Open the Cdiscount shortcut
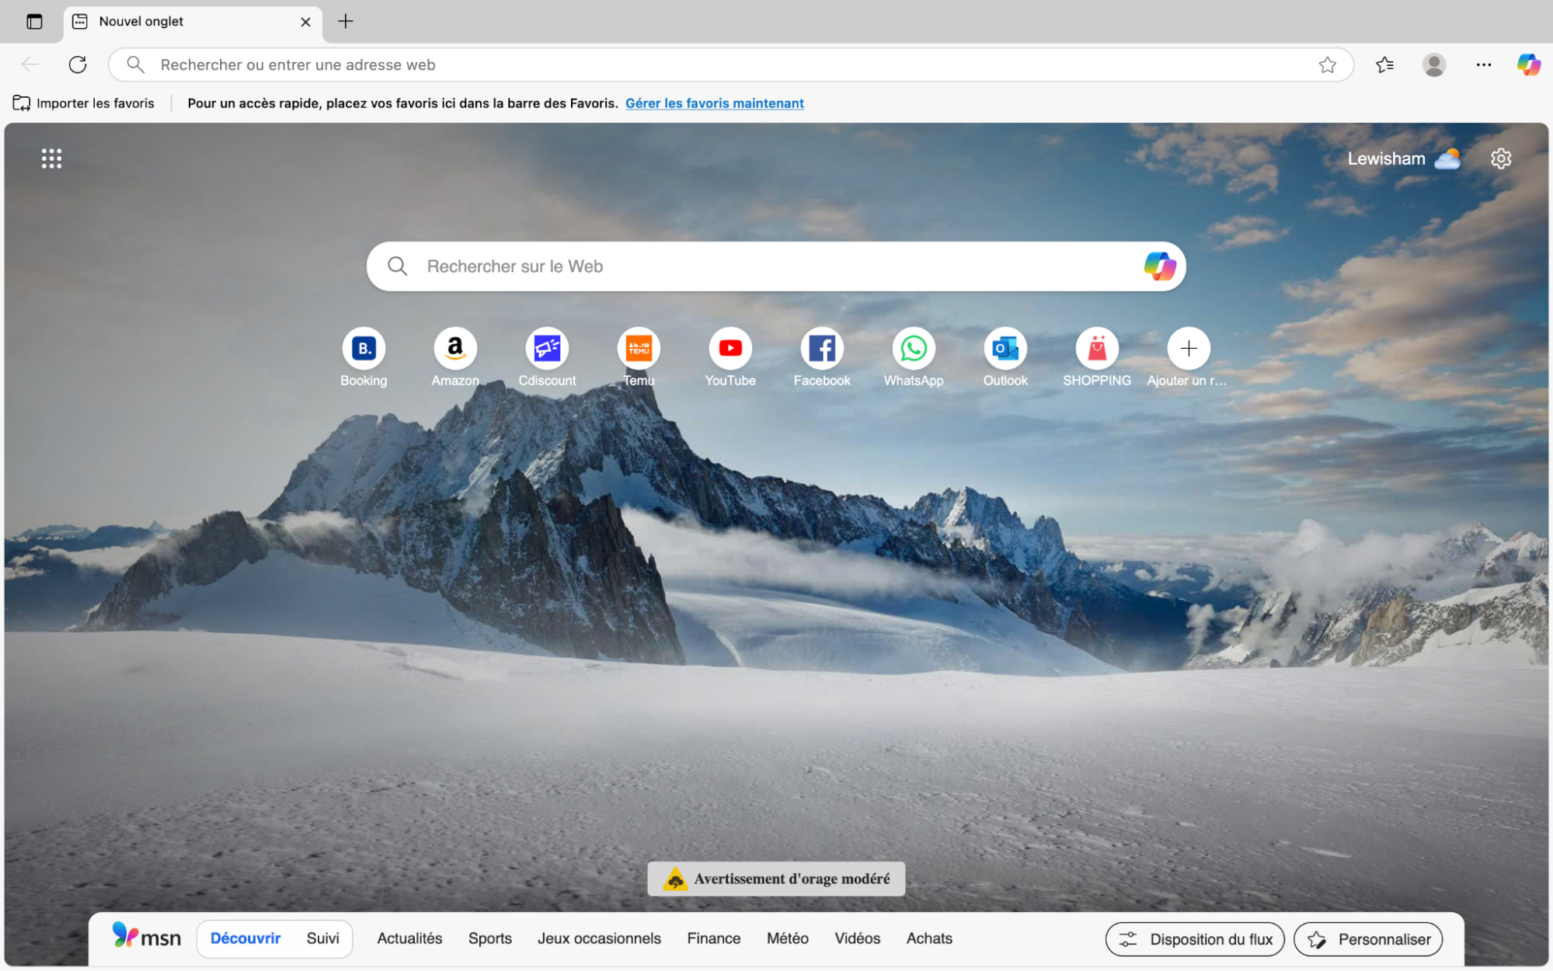This screenshot has width=1553, height=971. 547,348
